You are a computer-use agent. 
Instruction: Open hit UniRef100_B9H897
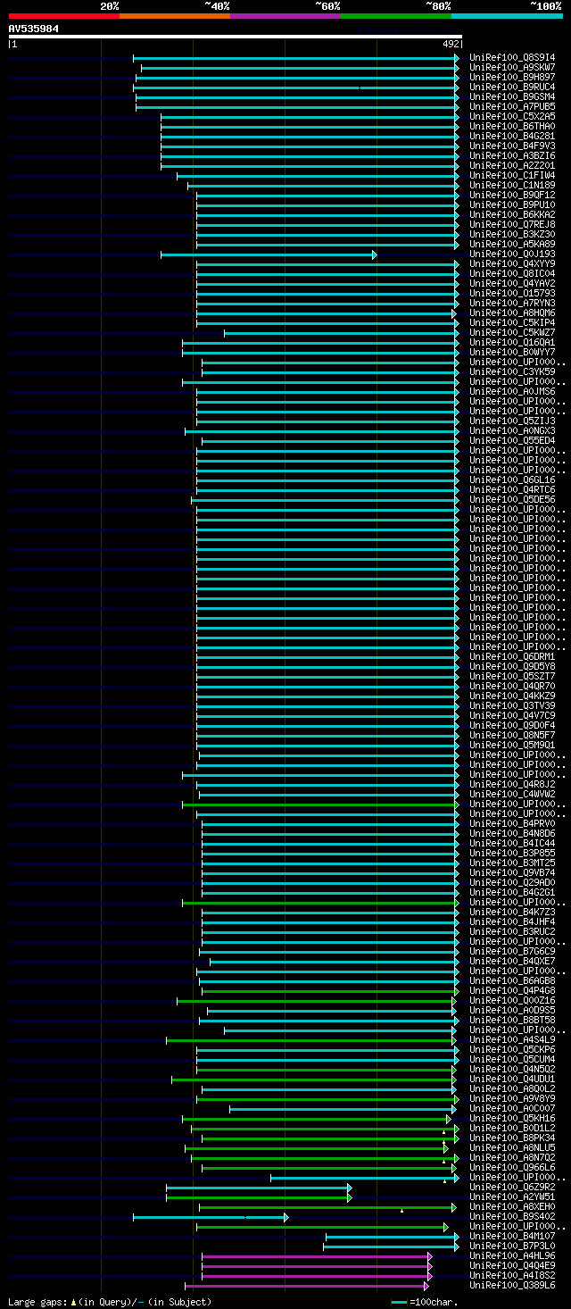(x=512, y=77)
